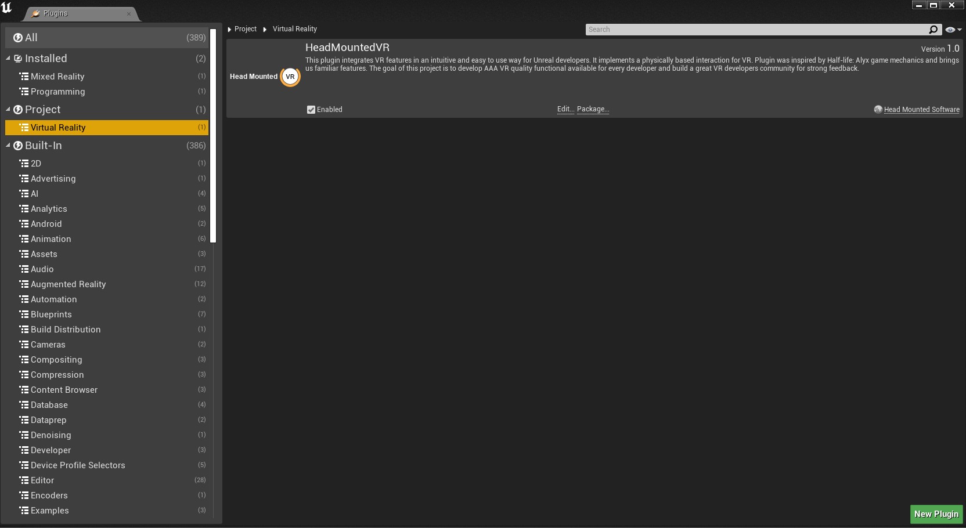
Task: Click the Advertising list icon
Action: click(24, 179)
